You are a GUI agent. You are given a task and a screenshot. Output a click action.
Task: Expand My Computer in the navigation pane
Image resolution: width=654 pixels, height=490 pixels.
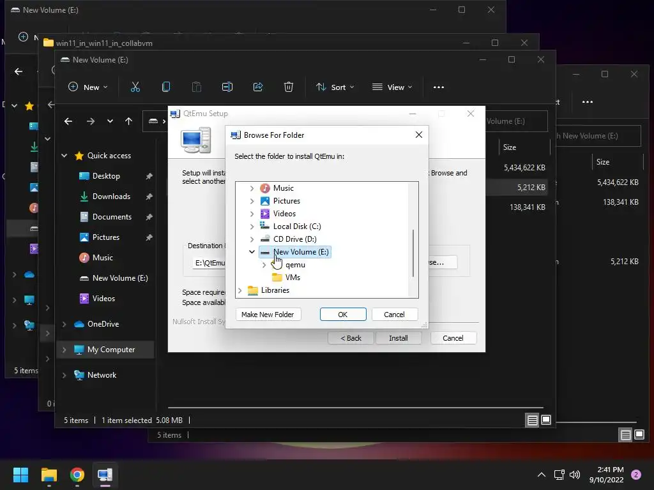[65, 350]
